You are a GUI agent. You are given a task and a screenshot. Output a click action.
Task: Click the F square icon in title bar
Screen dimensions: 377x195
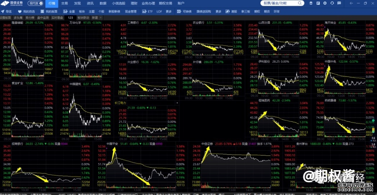[x=318, y=3]
